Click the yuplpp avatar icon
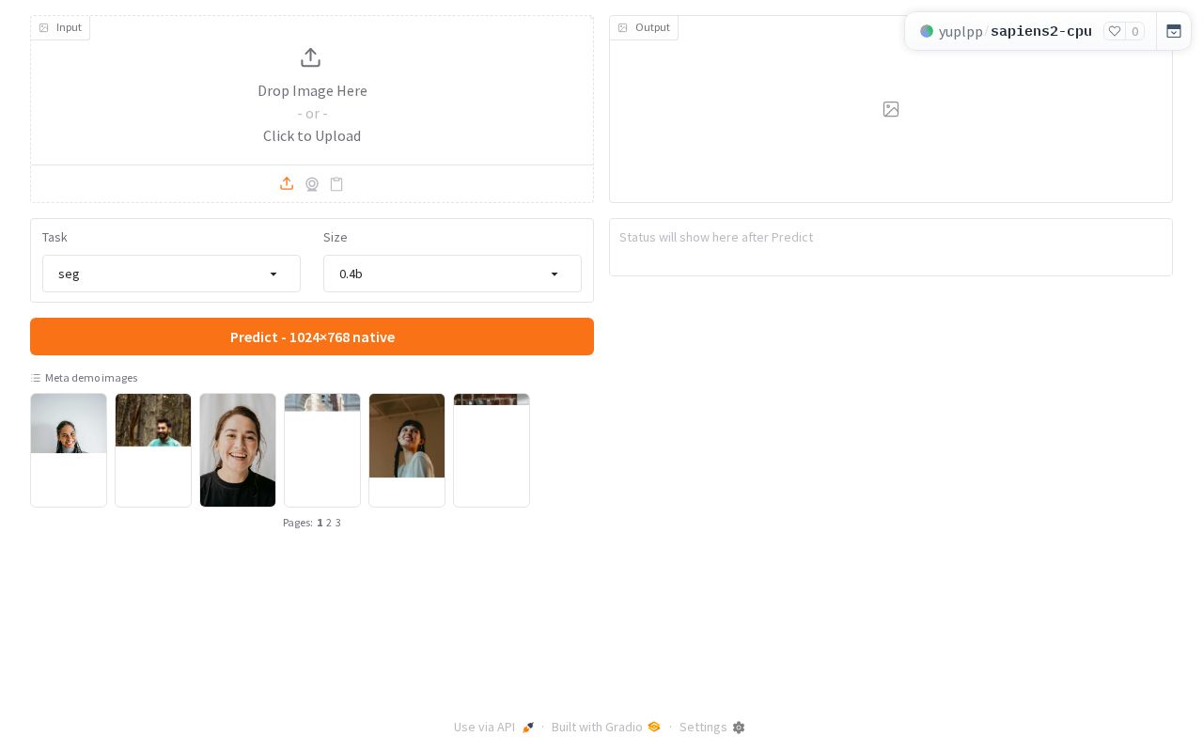The width and height of the screenshot is (1203, 752). click(927, 31)
